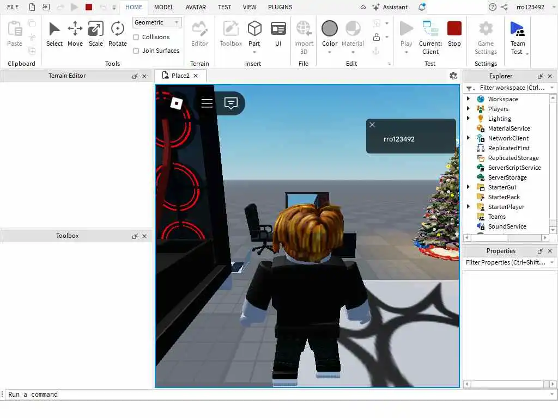558x418 pixels.
Task: Switch to the VIEW tab
Action: coord(250,7)
